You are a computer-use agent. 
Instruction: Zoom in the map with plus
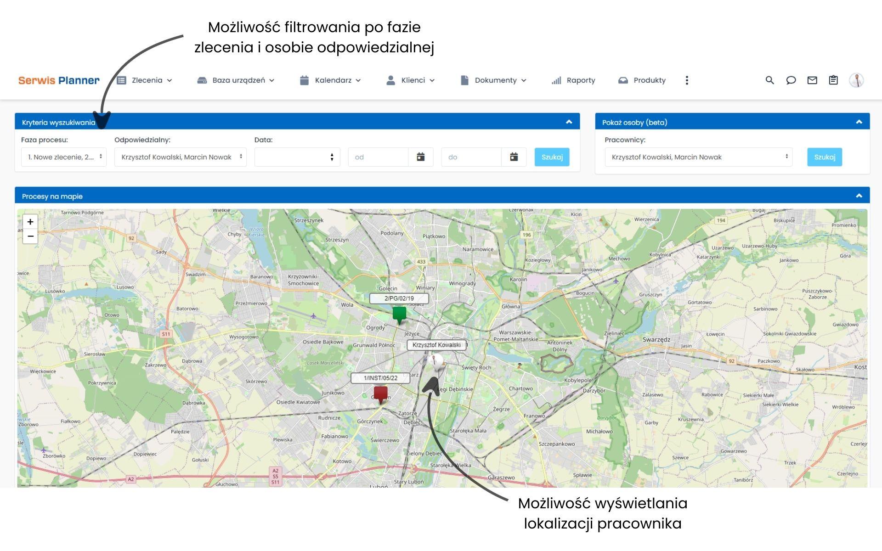point(30,222)
